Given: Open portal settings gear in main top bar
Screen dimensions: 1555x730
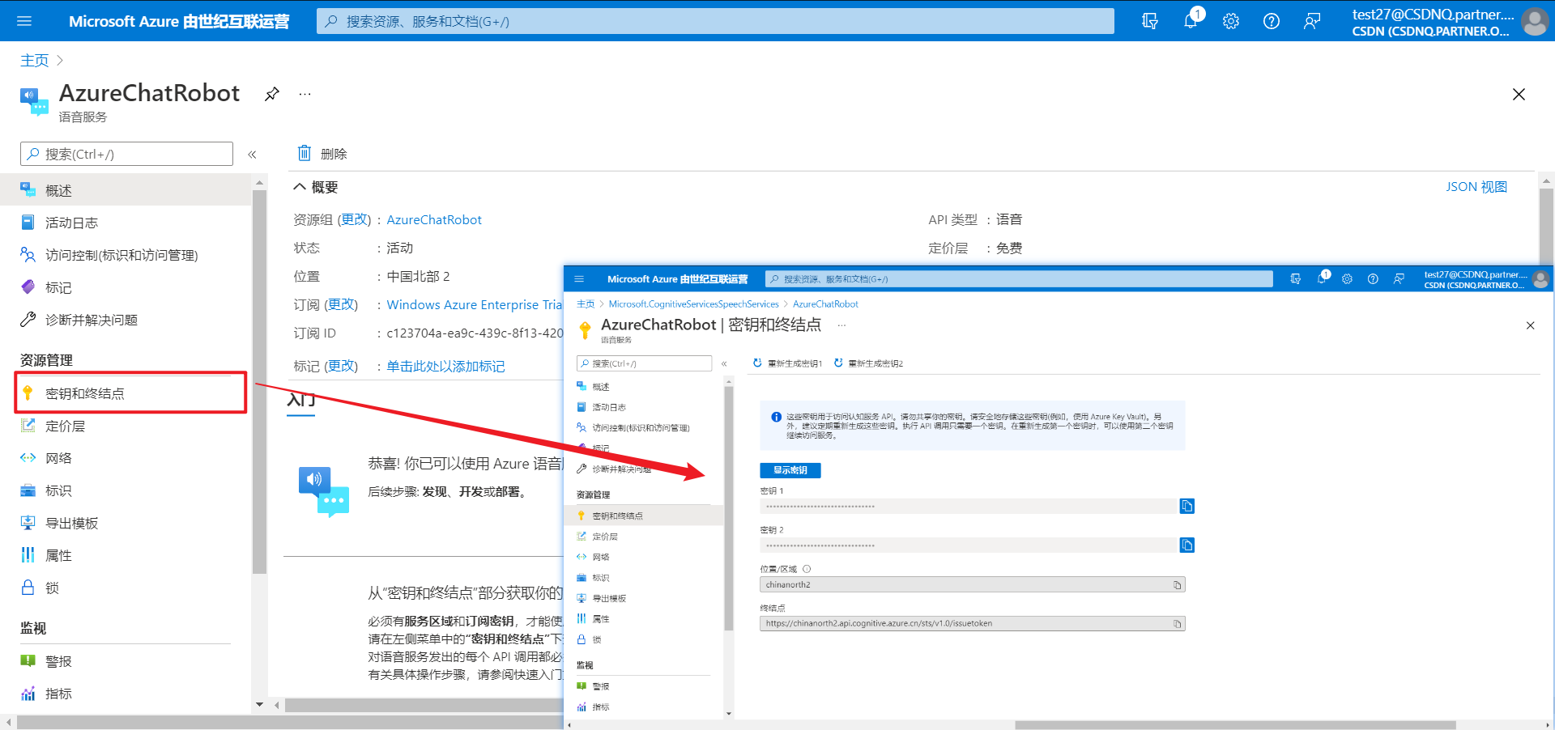Looking at the screenshot, I should point(1231,21).
